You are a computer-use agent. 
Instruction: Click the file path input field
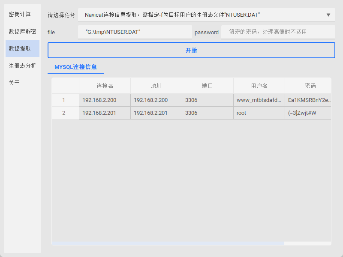pyautogui.click(x=135, y=32)
